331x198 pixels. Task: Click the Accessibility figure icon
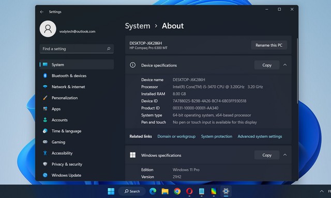point(45,153)
